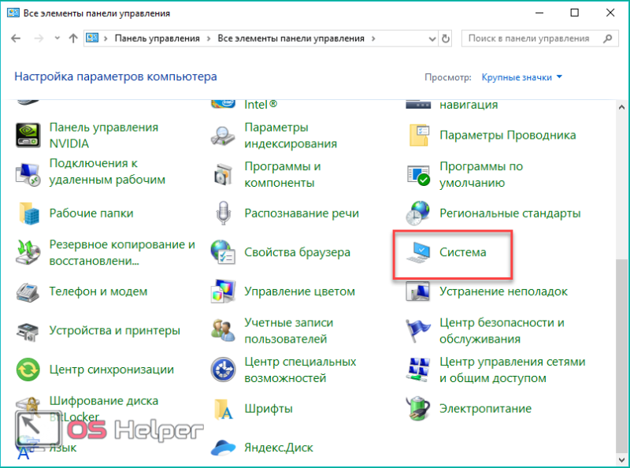This screenshot has height=468, width=630.
Task: Open the User Accounts icon
Action: tap(223, 330)
